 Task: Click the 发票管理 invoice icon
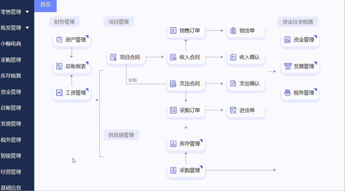point(288,66)
